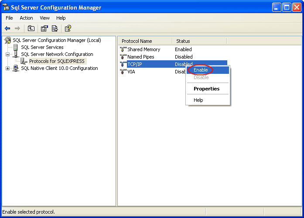
Task: Sort by the Protocol Name column header
Action: 145,41
